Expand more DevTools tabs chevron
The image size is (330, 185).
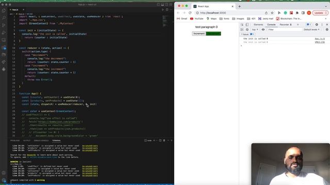point(298,25)
